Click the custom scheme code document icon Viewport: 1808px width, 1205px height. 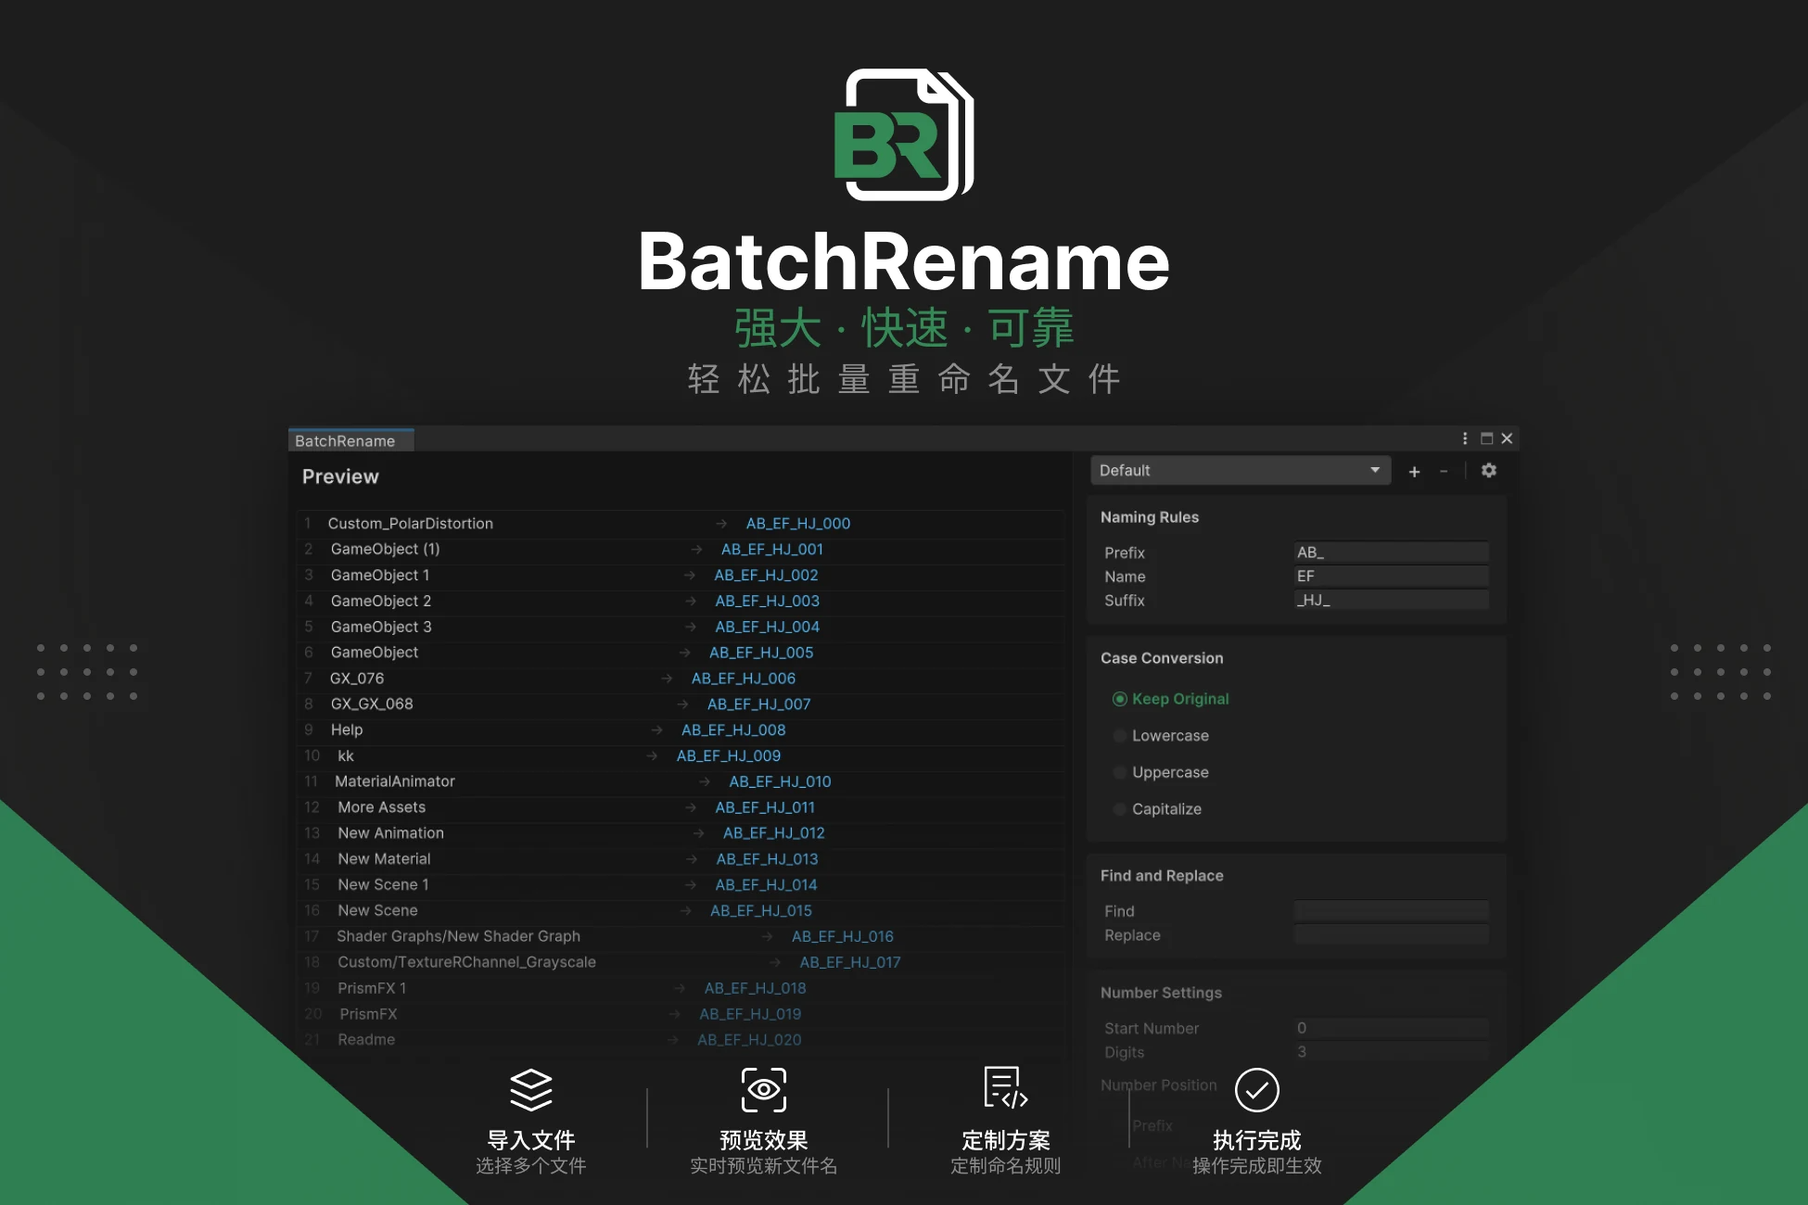coord(1006,1087)
